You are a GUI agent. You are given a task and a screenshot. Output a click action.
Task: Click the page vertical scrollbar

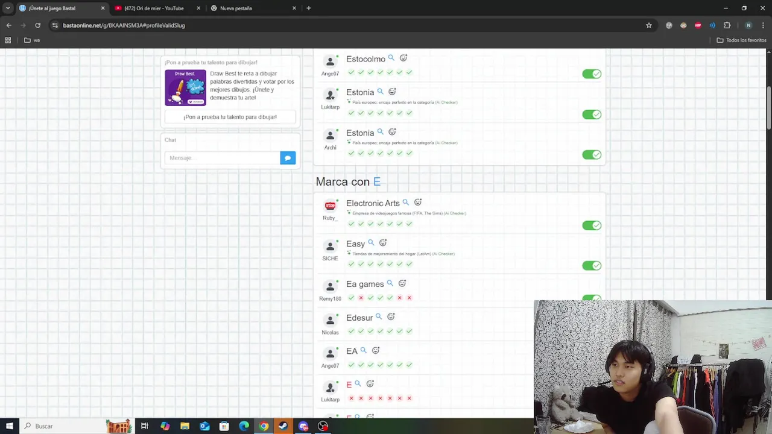point(768,108)
